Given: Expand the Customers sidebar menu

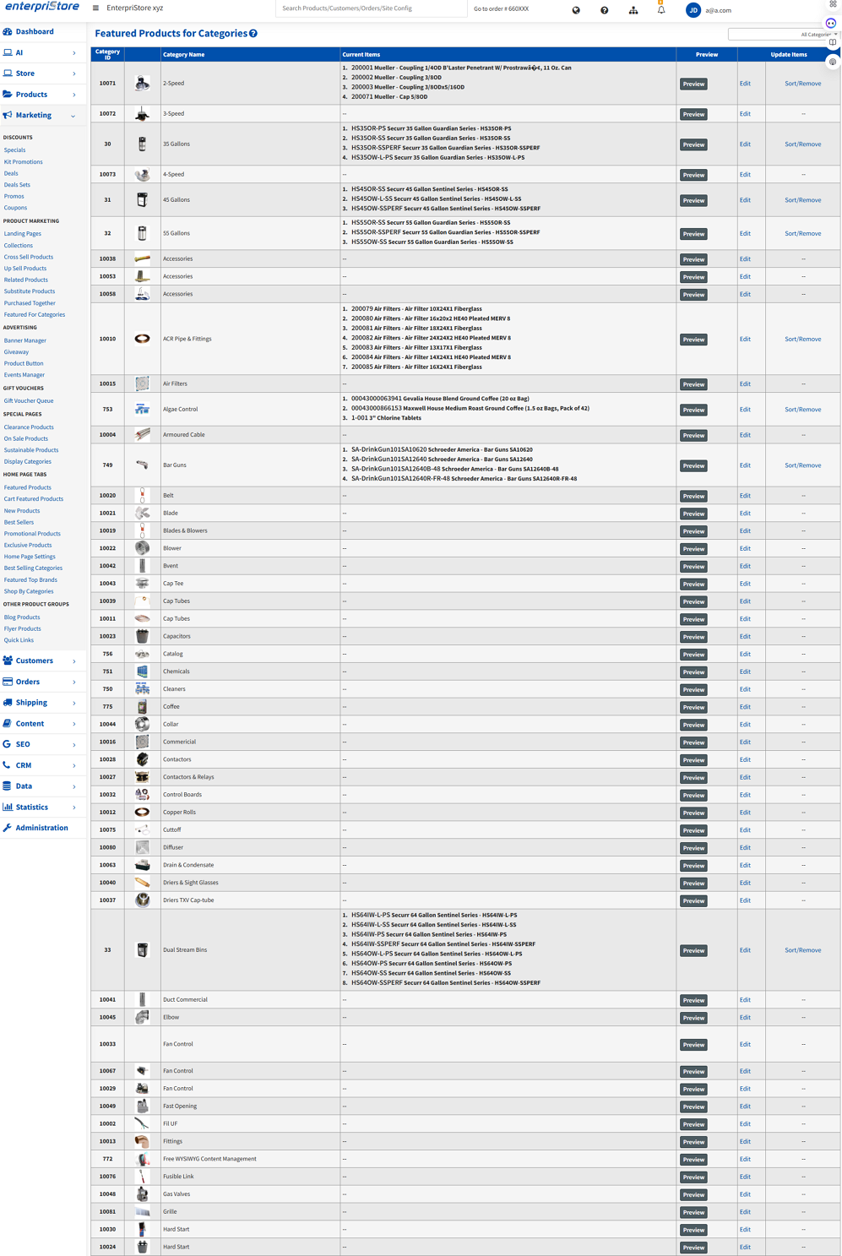Looking at the screenshot, I should click(x=73, y=661).
